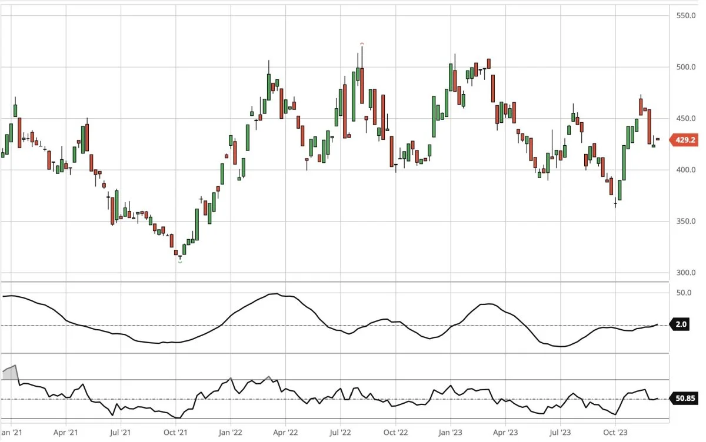This screenshot has width=706, height=442.
Task: Click the last candle next to the price tag
Action: click(658, 139)
